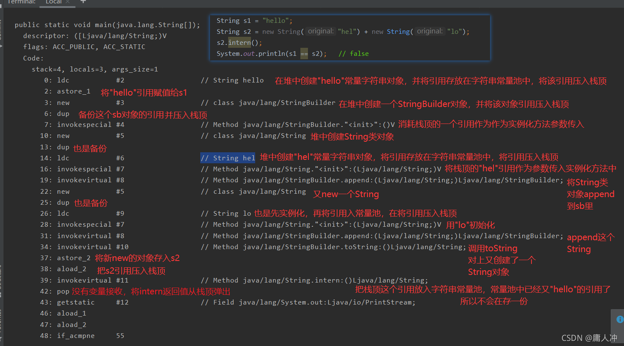The image size is (624, 346).
Task: Click the StringBuilder.append comment at offset 31
Action: tap(382, 236)
